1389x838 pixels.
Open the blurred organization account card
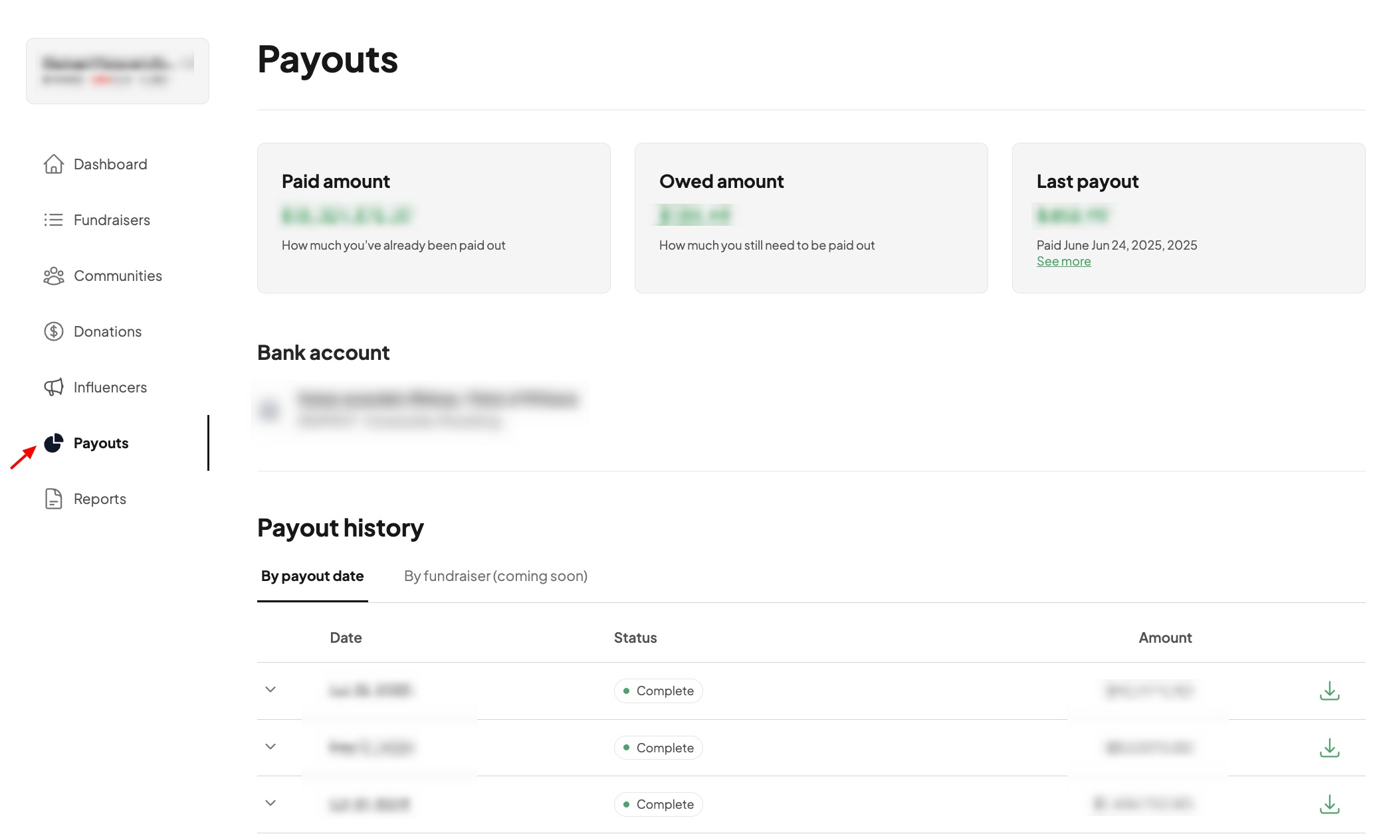[118, 71]
